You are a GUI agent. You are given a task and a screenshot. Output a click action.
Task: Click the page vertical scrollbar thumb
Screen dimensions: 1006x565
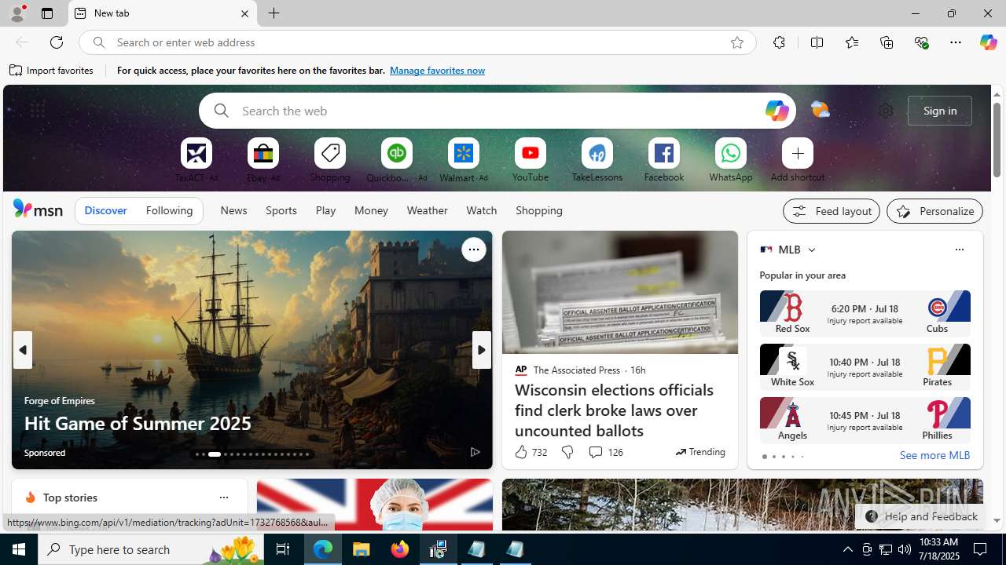pyautogui.click(x=997, y=139)
